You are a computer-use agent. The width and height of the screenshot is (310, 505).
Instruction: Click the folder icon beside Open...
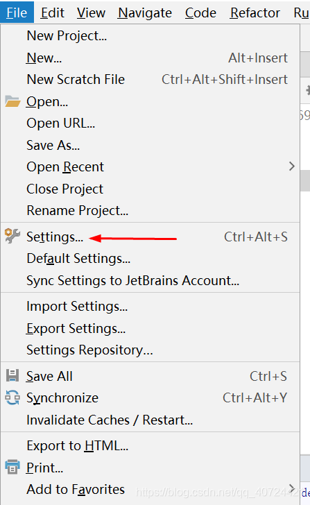pos(13,101)
